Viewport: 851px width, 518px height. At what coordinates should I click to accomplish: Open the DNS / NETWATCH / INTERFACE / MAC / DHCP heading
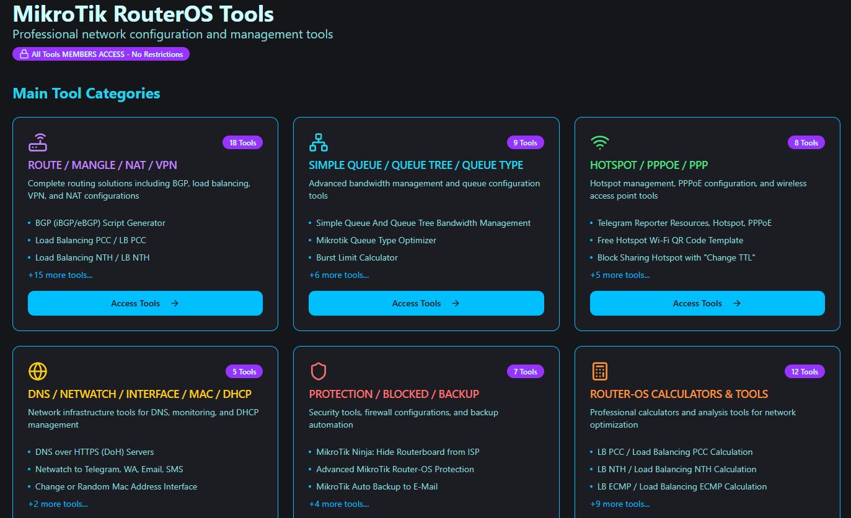click(139, 394)
